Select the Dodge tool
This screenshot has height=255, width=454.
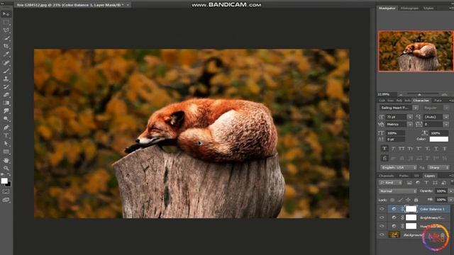pos(6,119)
